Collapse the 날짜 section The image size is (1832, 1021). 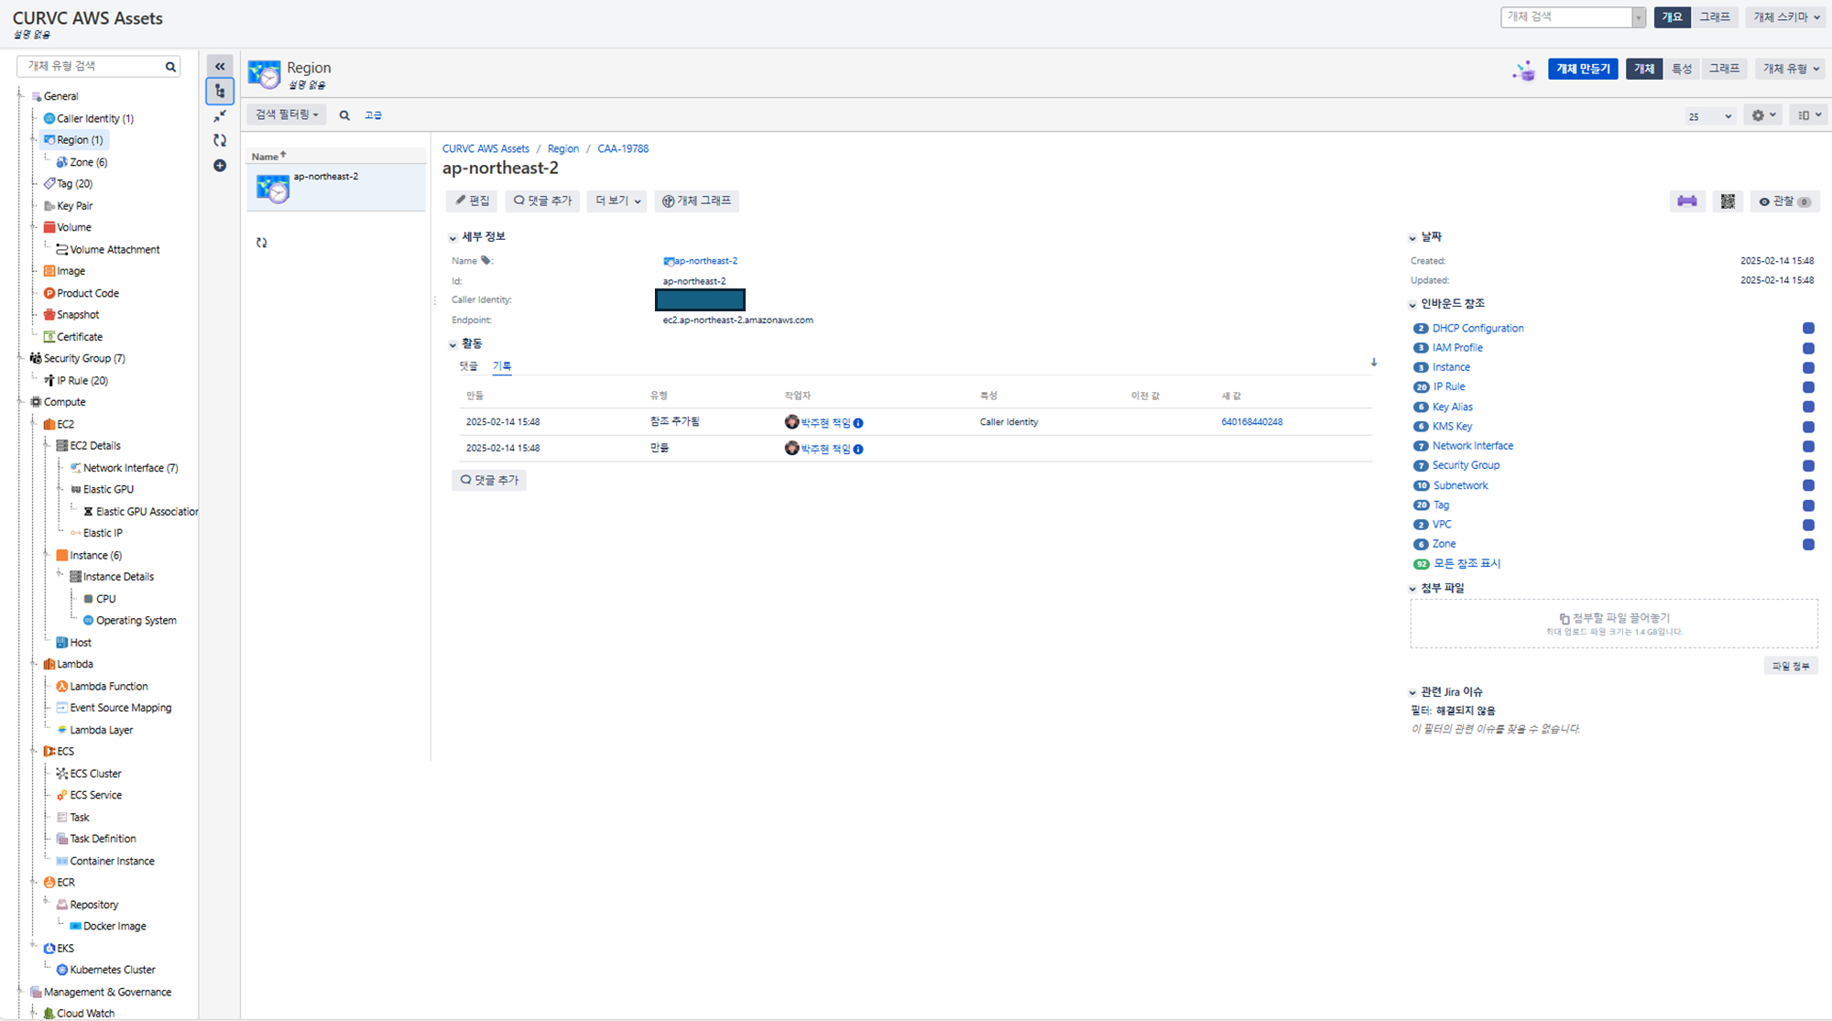(x=1412, y=238)
